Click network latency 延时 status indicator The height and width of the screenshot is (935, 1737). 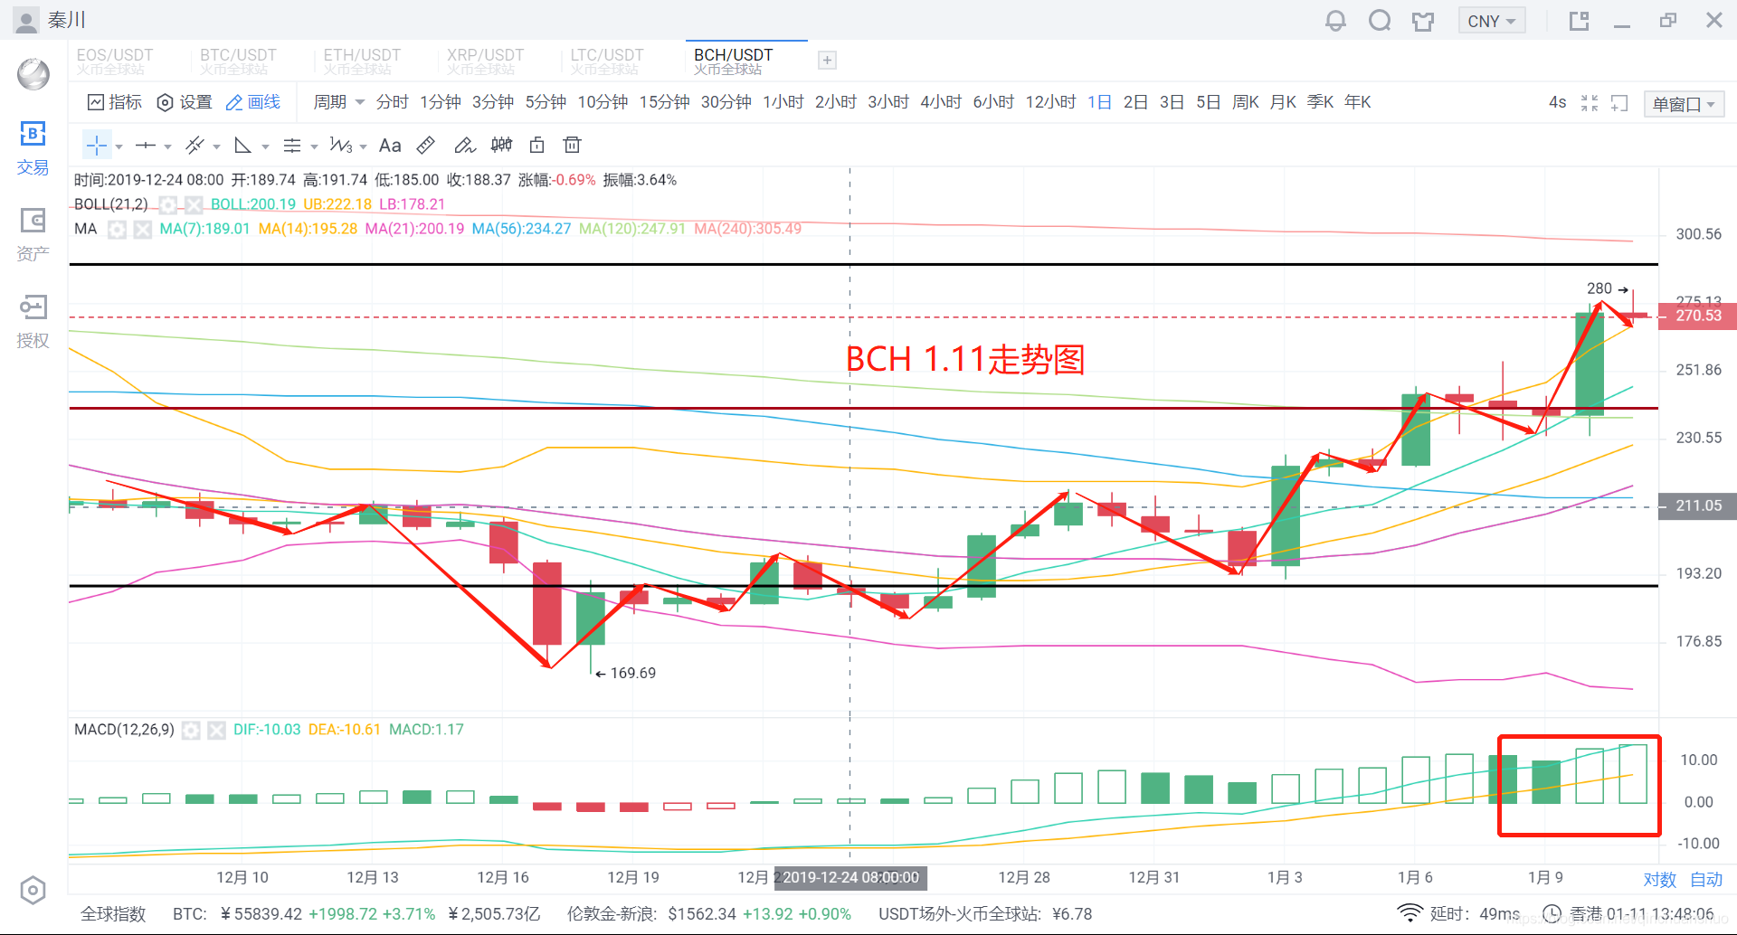pyautogui.click(x=1459, y=914)
